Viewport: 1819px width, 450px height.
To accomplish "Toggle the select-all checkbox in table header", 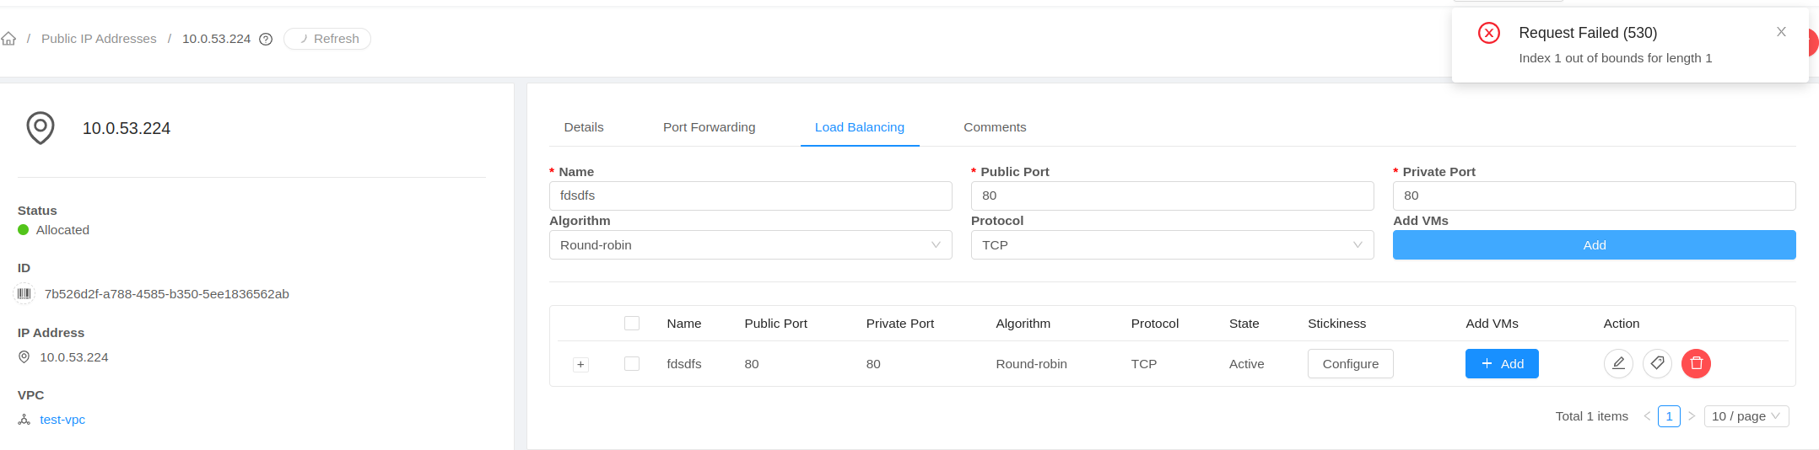I will coord(632,324).
